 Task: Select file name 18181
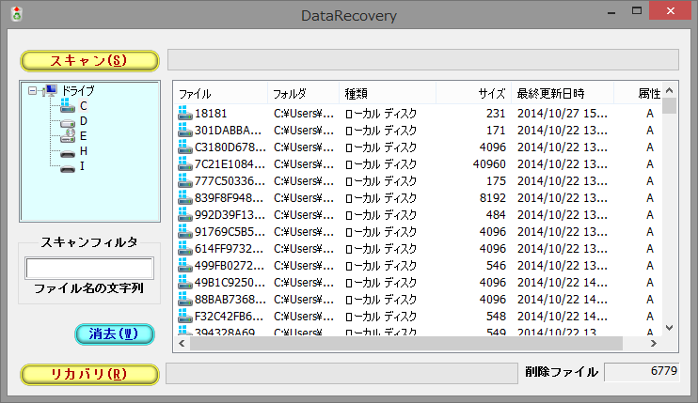(x=211, y=114)
